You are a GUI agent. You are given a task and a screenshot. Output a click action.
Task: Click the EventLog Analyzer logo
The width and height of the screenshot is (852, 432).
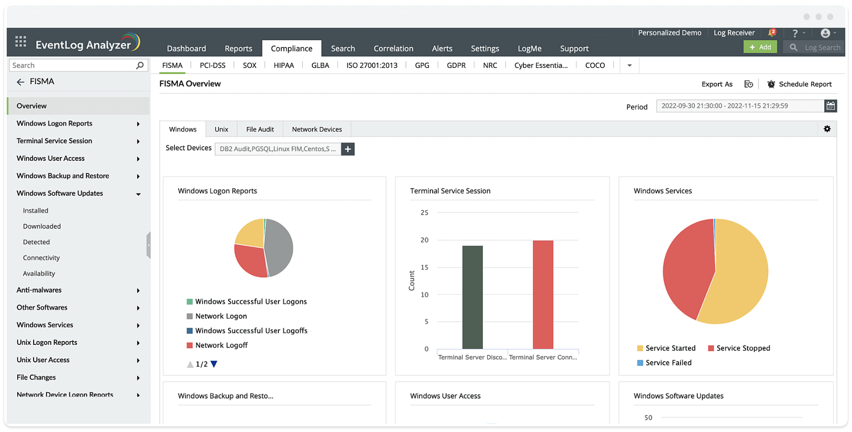pyautogui.click(x=88, y=43)
